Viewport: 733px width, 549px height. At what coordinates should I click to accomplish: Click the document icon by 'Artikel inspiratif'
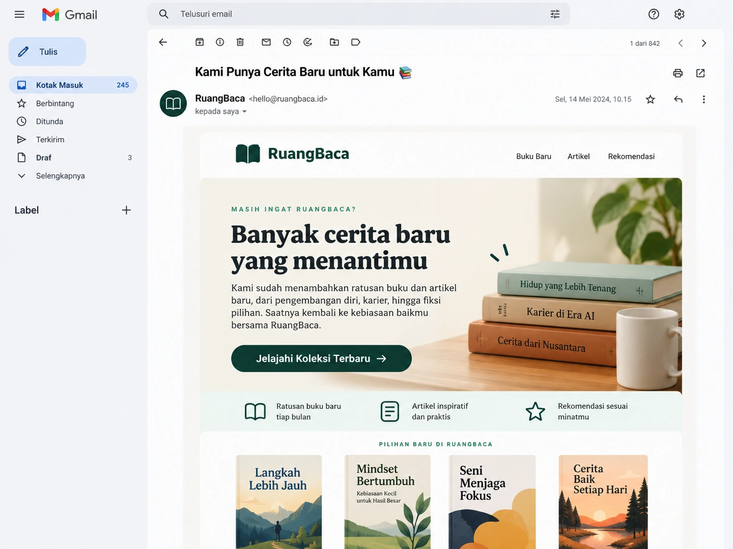[390, 411]
